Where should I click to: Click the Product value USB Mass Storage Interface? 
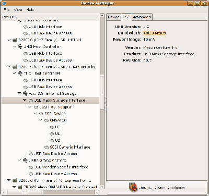coord(169,54)
